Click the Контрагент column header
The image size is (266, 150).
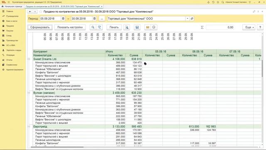(69, 51)
